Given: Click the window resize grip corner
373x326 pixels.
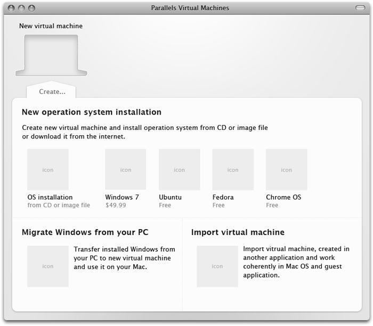Looking at the screenshot, I should pyautogui.click(x=367, y=320).
